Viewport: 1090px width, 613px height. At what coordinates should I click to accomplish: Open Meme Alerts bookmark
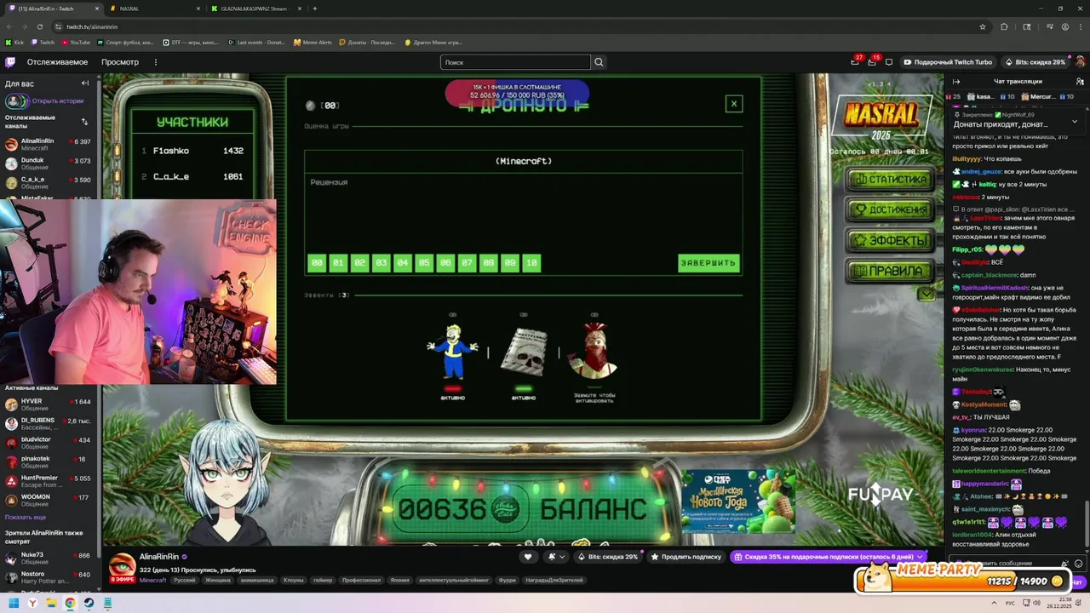click(313, 42)
